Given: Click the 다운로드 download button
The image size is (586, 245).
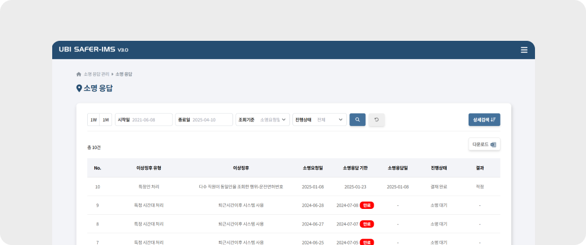Looking at the screenshot, I should tap(484, 144).
